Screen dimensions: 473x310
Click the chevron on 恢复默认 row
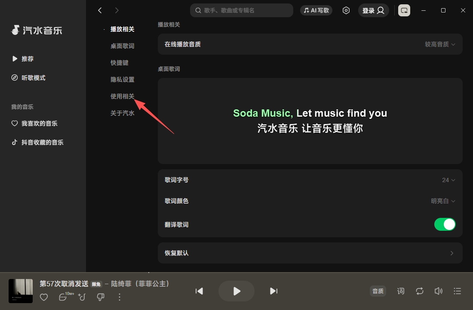[451, 253]
